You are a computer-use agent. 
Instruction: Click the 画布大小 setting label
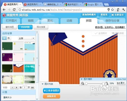pos(8,97)
